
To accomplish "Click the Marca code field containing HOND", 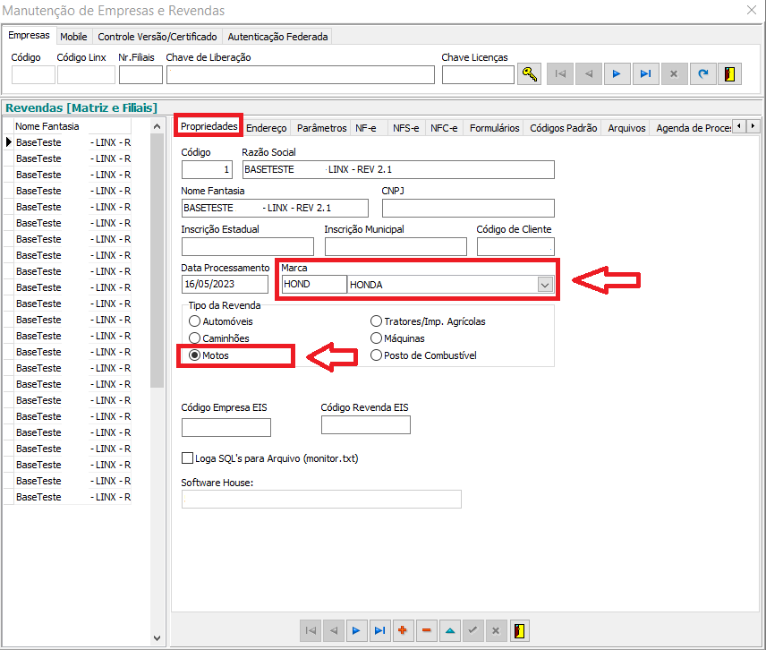I will [314, 284].
